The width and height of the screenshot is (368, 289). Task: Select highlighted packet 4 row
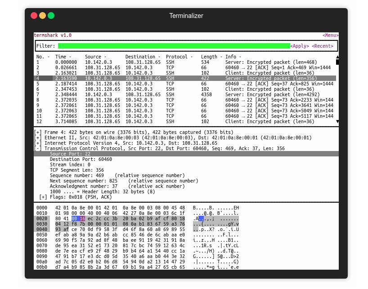(185, 78)
